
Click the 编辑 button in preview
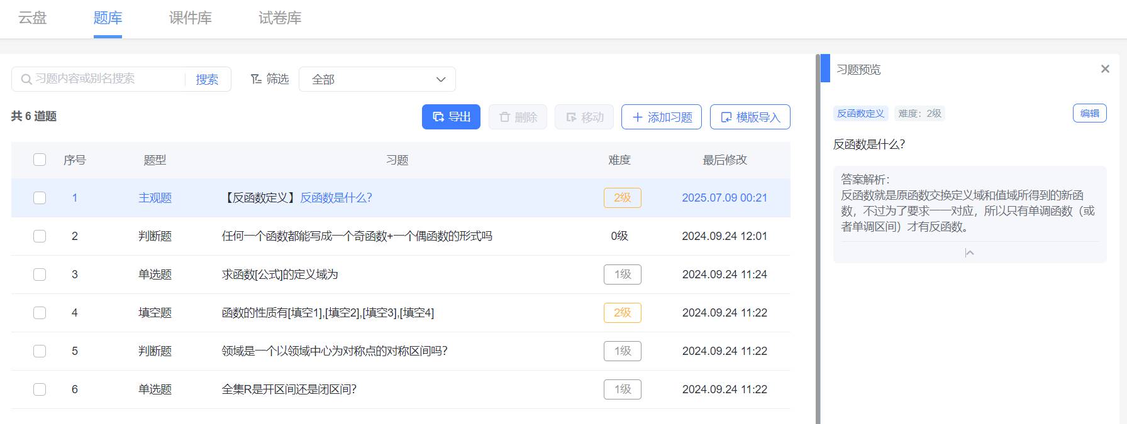pos(1089,114)
